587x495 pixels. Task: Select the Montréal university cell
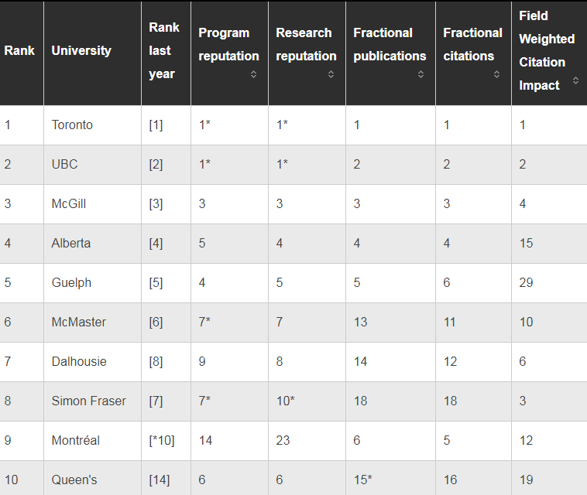tap(92, 440)
